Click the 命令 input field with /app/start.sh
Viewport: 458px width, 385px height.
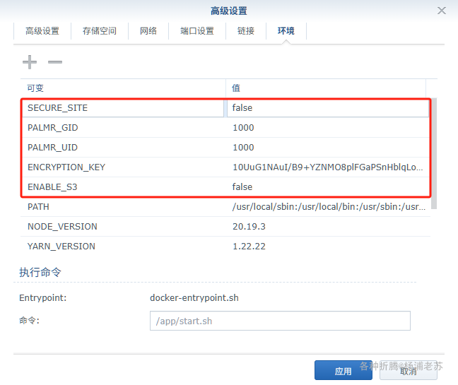point(280,321)
